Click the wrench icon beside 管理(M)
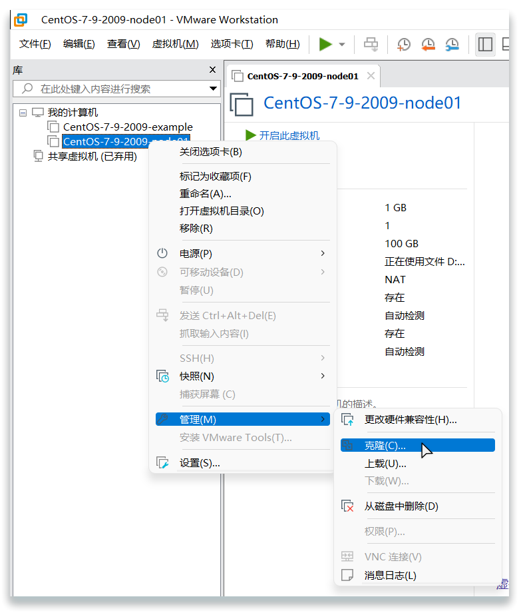 tap(162, 420)
